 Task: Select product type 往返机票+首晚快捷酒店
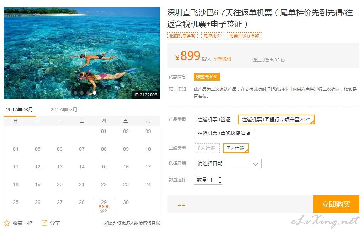(224, 133)
